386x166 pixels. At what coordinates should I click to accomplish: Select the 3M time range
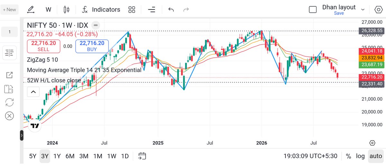84,156
